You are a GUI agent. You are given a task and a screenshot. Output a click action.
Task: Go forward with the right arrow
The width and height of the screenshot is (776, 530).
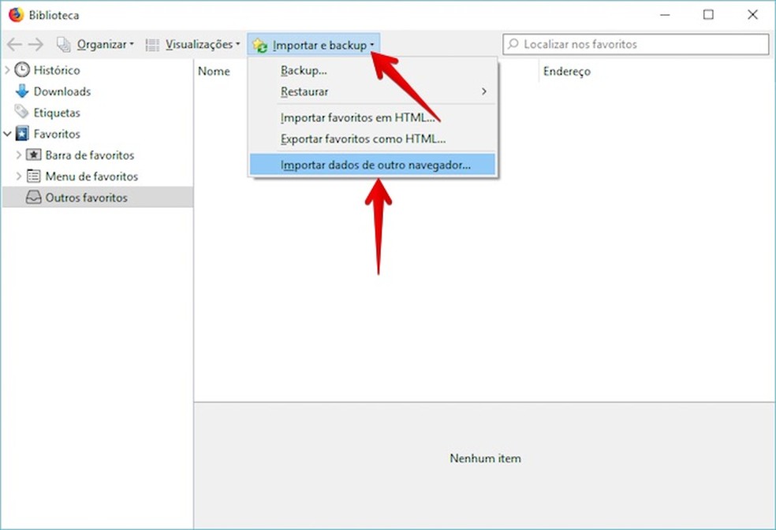tap(35, 45)
